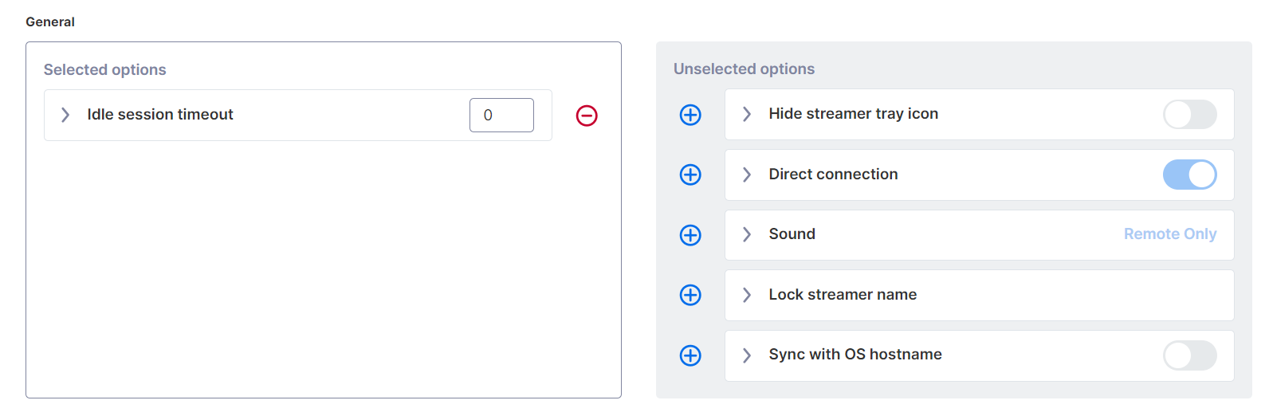Select the Lock streamer name label

[843, 295]
